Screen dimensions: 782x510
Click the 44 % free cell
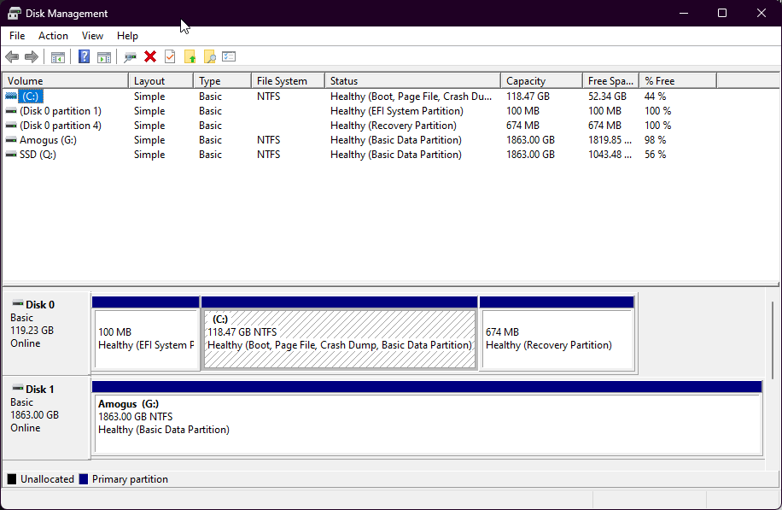(655, 97)
